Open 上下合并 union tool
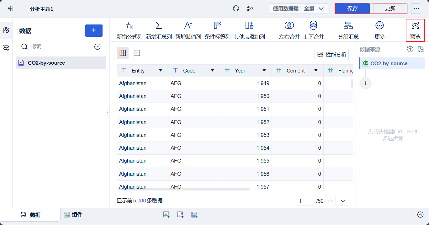The height and width of the screenshot is (225, 429). click(x=313, y=26)
